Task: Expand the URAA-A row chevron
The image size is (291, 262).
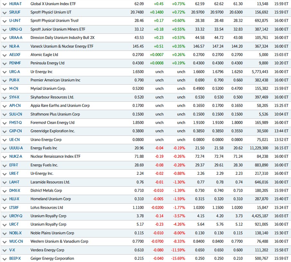Action: click(x=4, y=38)
